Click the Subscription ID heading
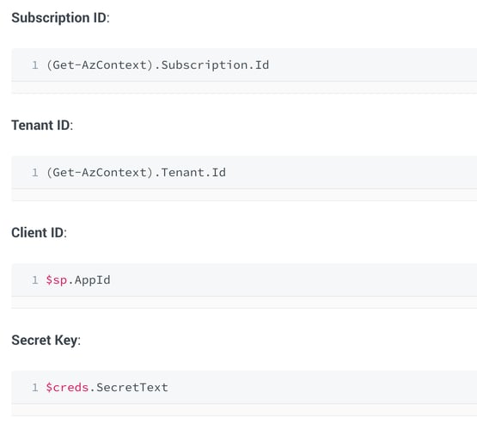477x423 pixels. (x=60, y=18)
